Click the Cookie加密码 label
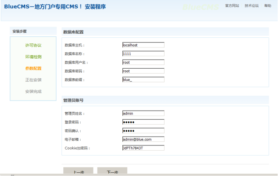The height and width of the screenshot is (176, 278). coord(77,148)
